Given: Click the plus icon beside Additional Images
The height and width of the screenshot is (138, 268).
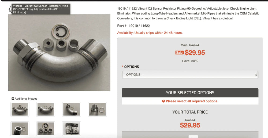Looking at the screenshot, I should (13, 99).
